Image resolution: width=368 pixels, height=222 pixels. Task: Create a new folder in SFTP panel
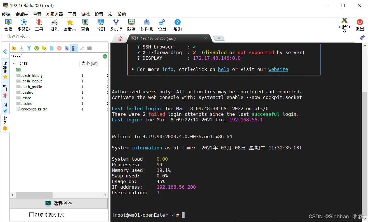pos(44,48)
